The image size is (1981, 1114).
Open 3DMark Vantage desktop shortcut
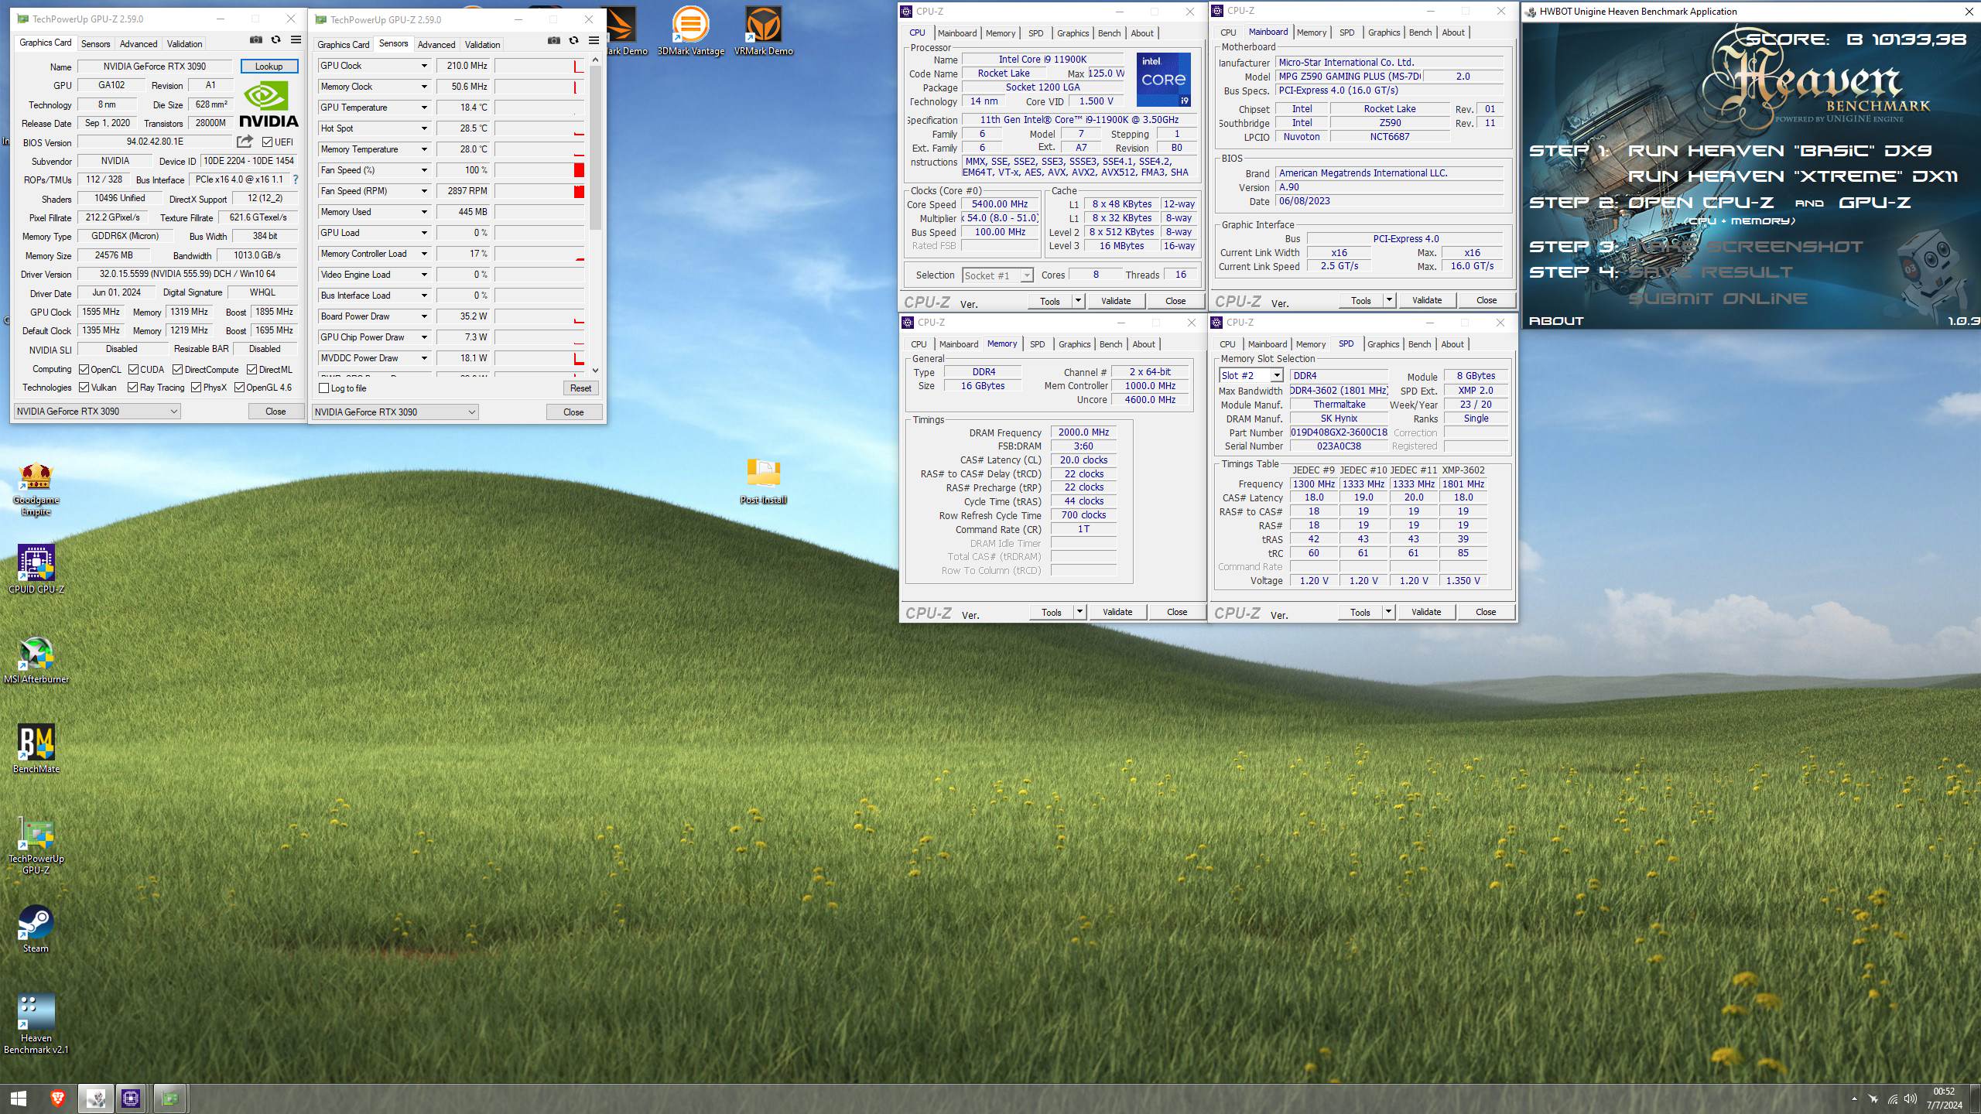(690, 31)
